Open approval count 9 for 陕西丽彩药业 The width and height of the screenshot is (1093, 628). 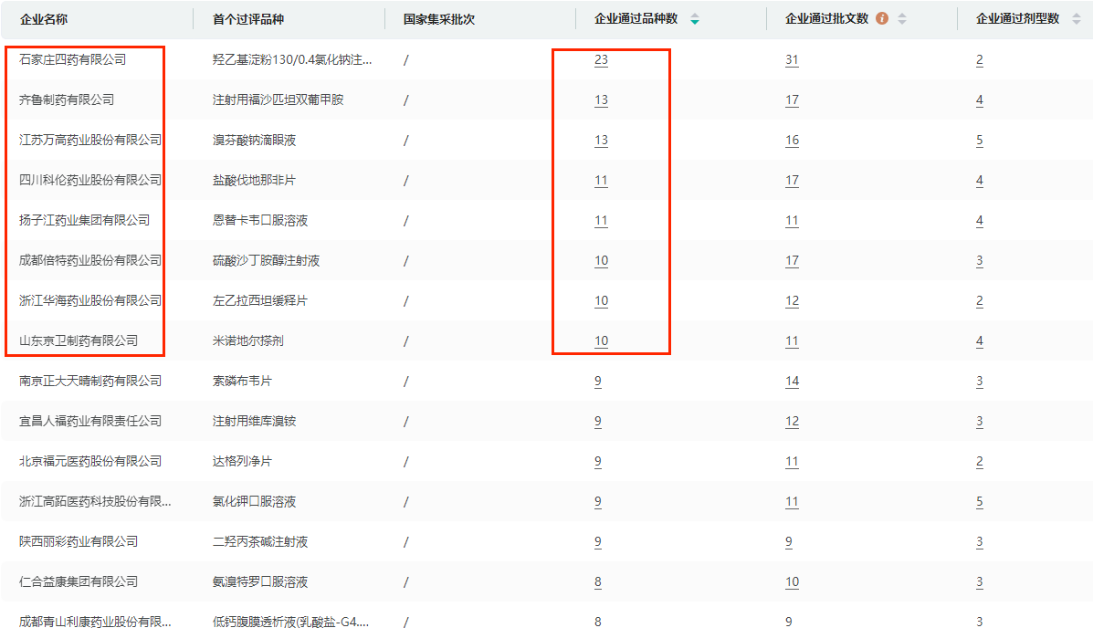pos(788,541)
